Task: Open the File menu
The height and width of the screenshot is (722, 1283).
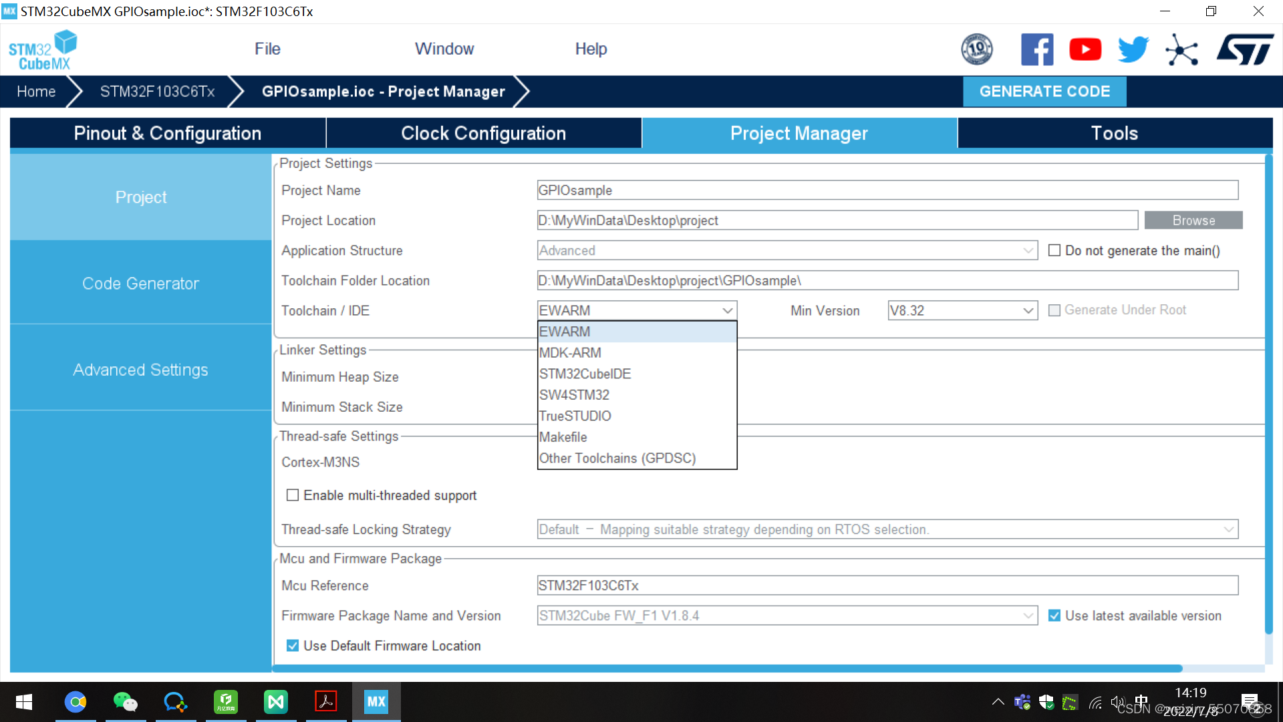Action: coord(267,49)
